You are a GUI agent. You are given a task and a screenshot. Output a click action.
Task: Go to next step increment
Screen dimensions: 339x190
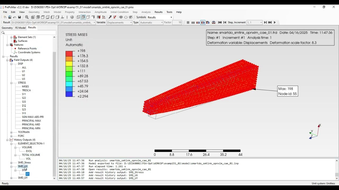tap(265, 22)
